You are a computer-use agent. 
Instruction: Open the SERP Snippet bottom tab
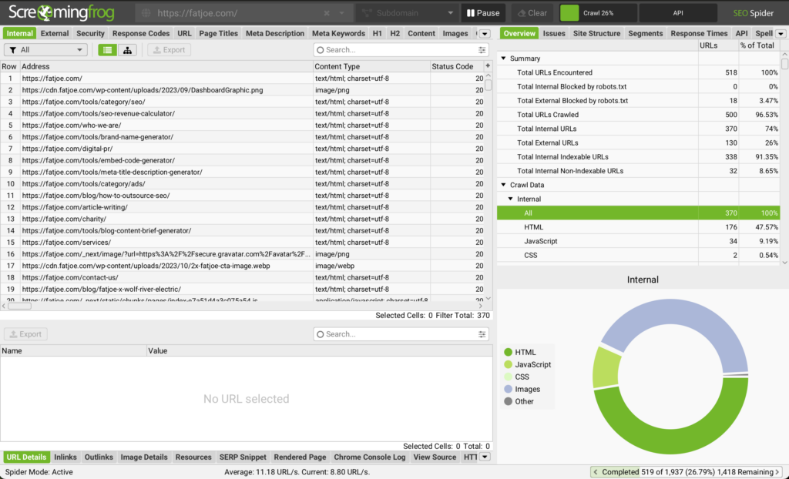243,457
